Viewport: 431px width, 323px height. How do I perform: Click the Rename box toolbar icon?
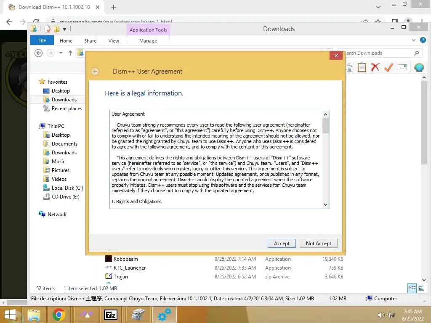click(x=402, y=67)
